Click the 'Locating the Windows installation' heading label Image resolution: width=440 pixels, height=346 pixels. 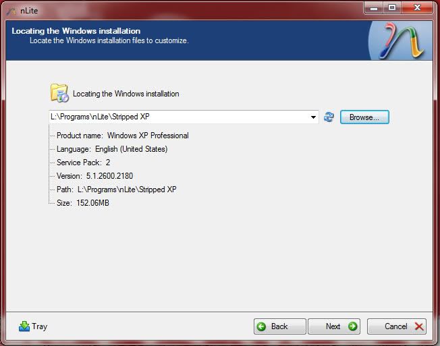(76, 31)
